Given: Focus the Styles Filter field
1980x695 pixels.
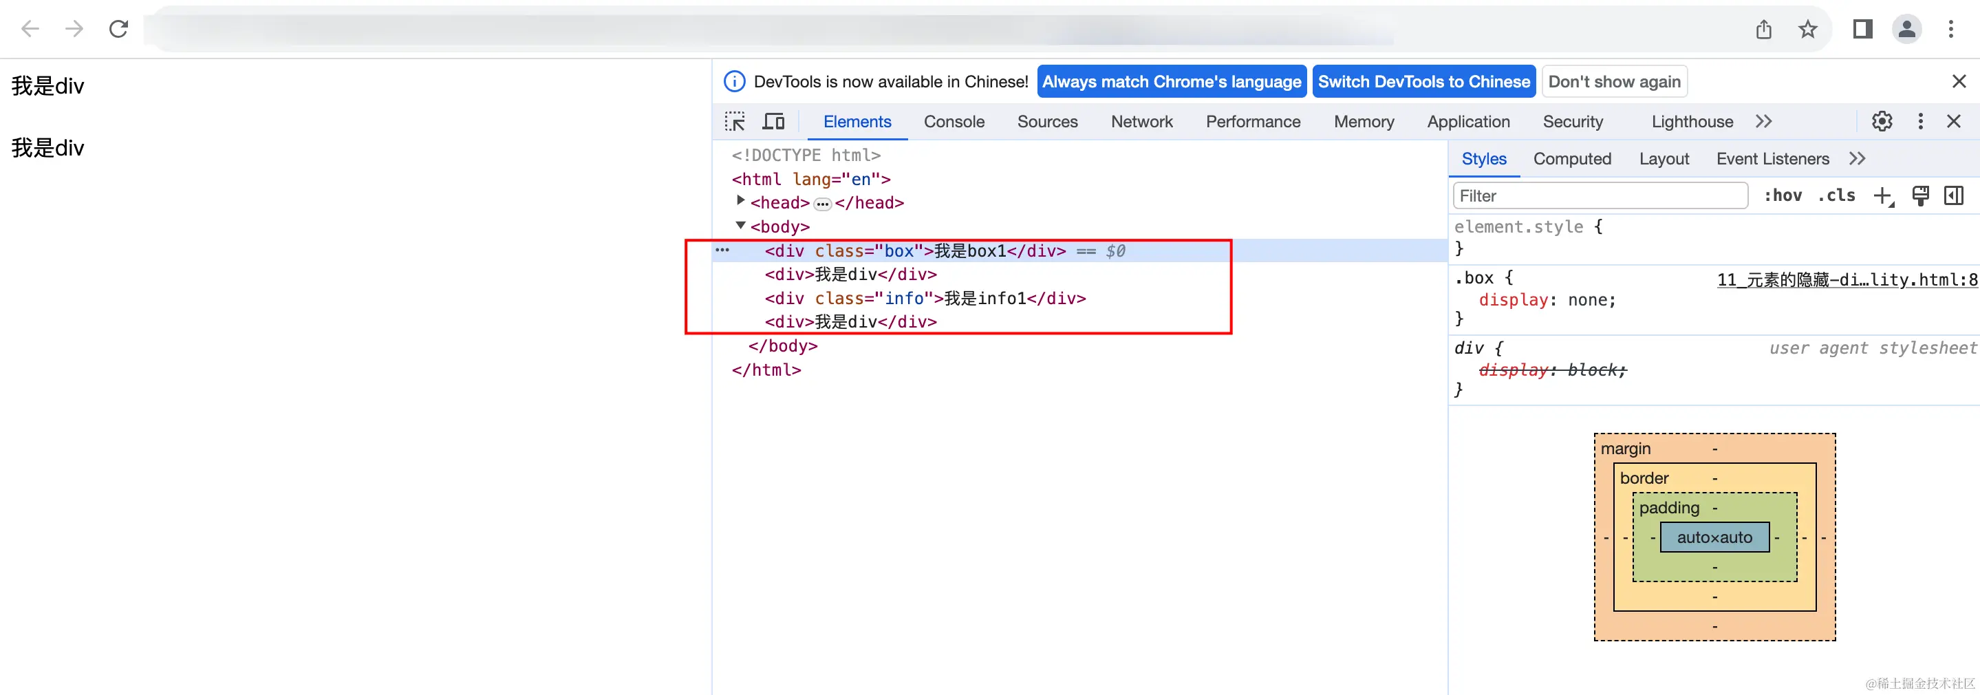Looking at the screenshot, I should coord(1600,195).
